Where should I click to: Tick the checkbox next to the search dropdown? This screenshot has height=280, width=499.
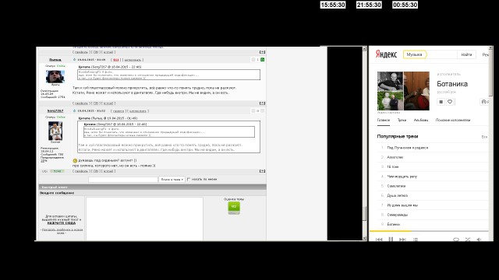click(189, 180)
